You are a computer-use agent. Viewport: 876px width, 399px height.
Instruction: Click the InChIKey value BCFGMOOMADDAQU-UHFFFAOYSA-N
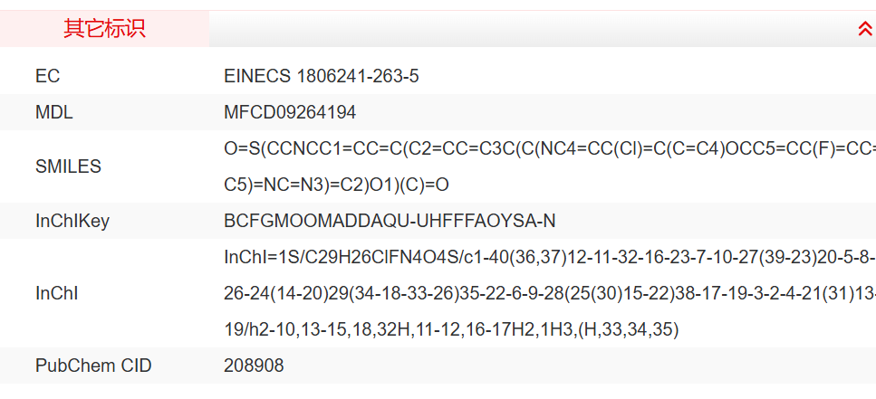pos(390,221)
